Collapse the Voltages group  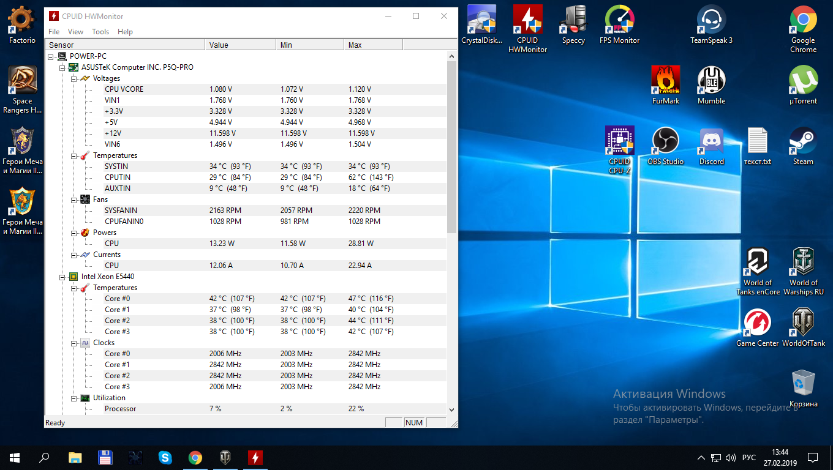point(73,78)
